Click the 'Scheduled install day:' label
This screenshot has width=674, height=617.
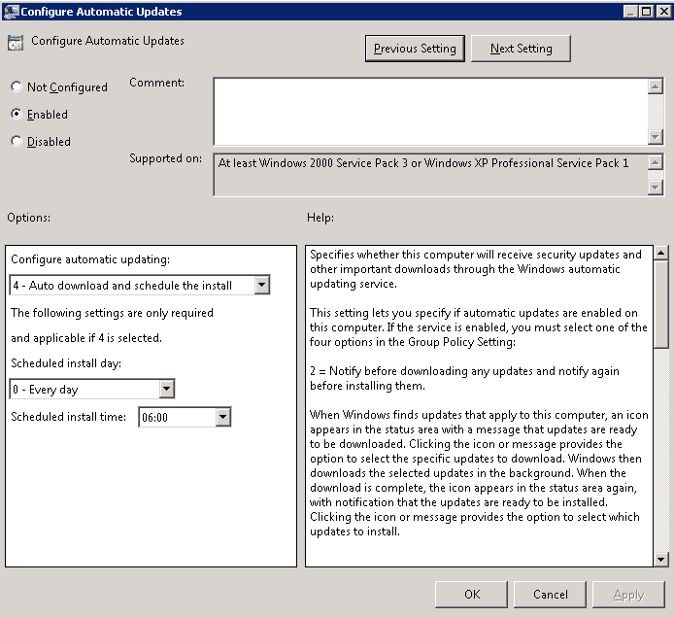point(66,363)
